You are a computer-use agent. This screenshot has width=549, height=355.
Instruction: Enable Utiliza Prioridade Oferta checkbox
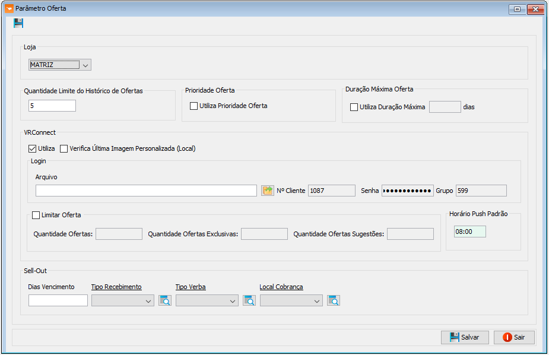point(193,106)
